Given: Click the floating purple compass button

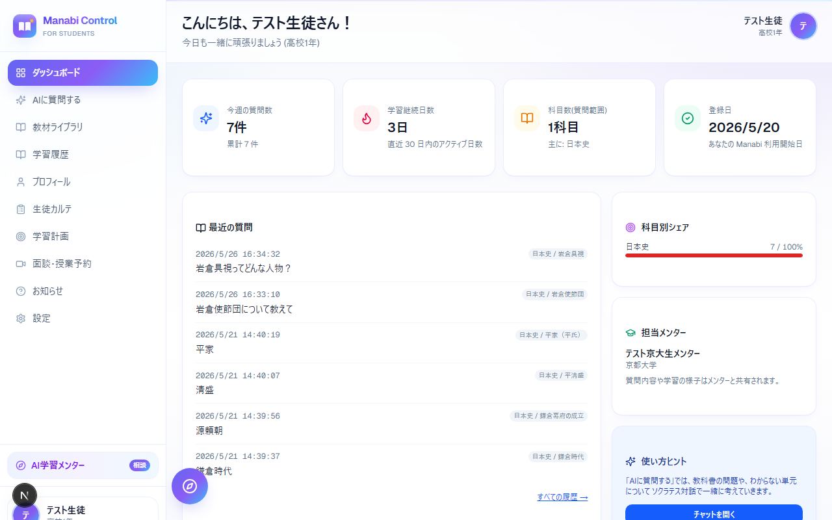Looking at the screenshot, I should tap(190, 486).
